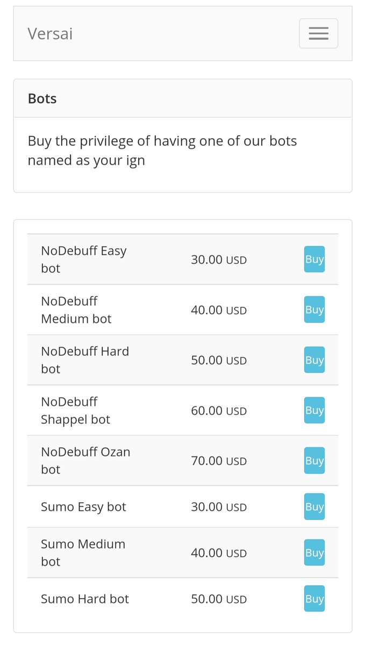Screen dimensions: 365x646
Task: Click the Versai brand link
Action: coord(50,34)
